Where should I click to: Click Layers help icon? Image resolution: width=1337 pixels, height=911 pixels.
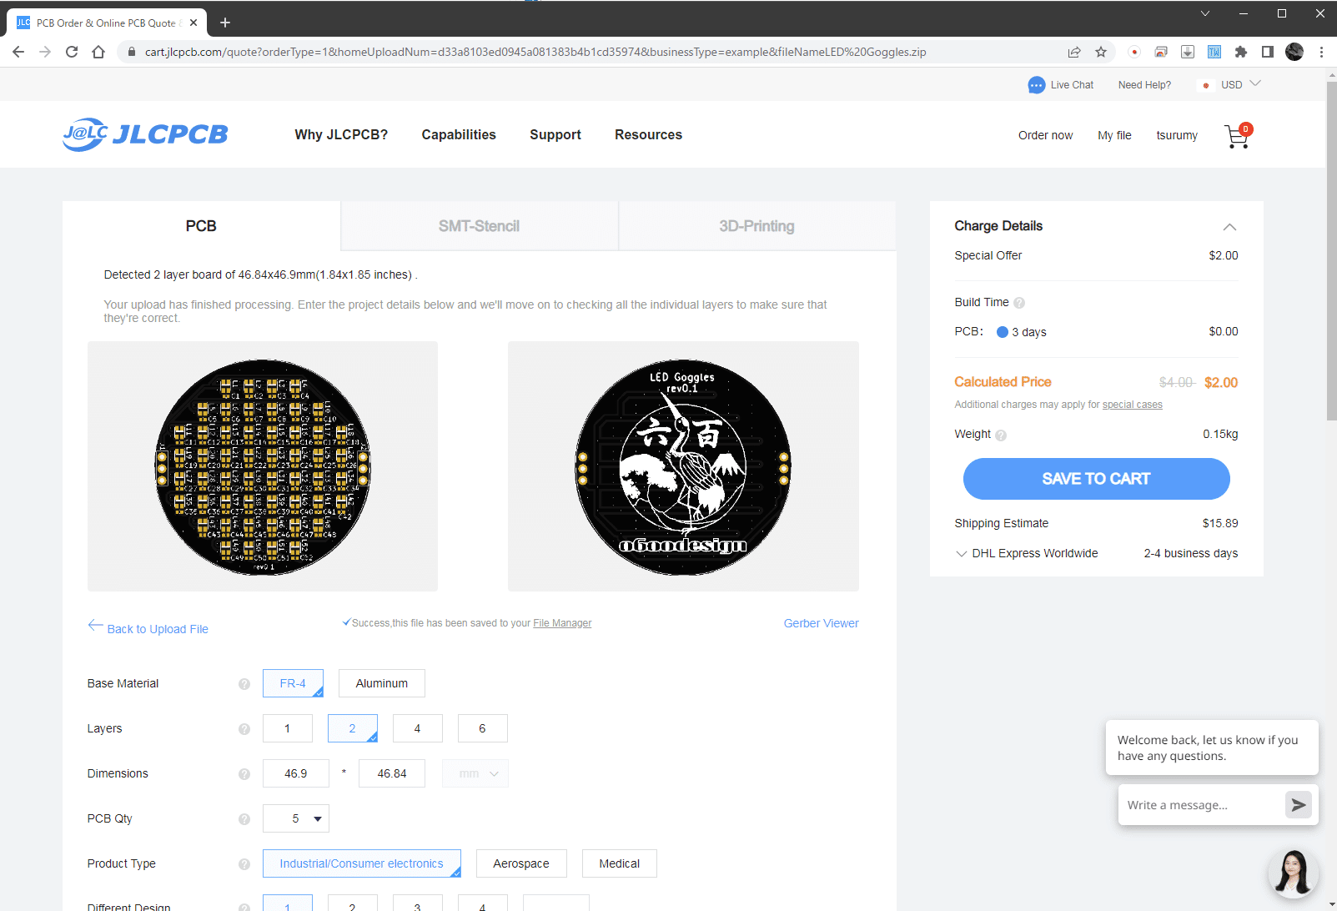click(x=244, y=729)
